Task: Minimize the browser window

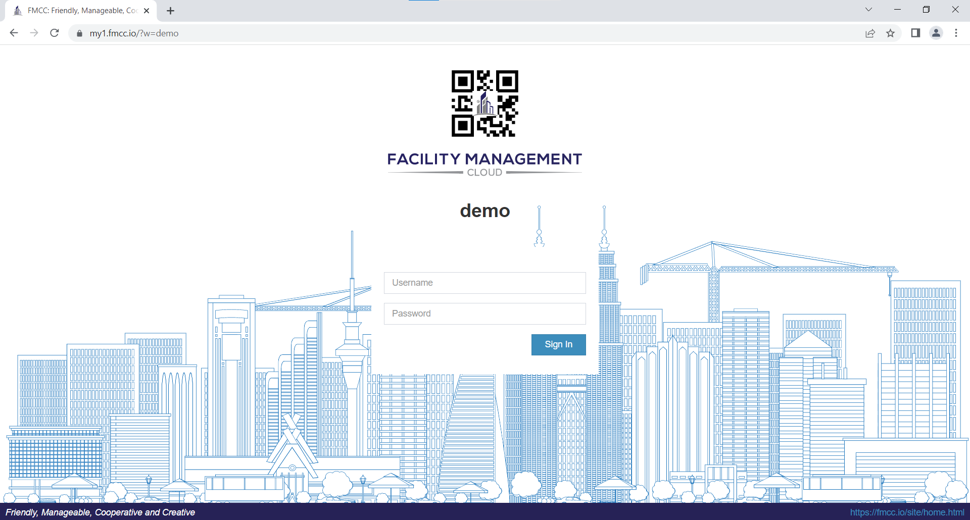Action: pyautogui.click(x=898, y=10)
